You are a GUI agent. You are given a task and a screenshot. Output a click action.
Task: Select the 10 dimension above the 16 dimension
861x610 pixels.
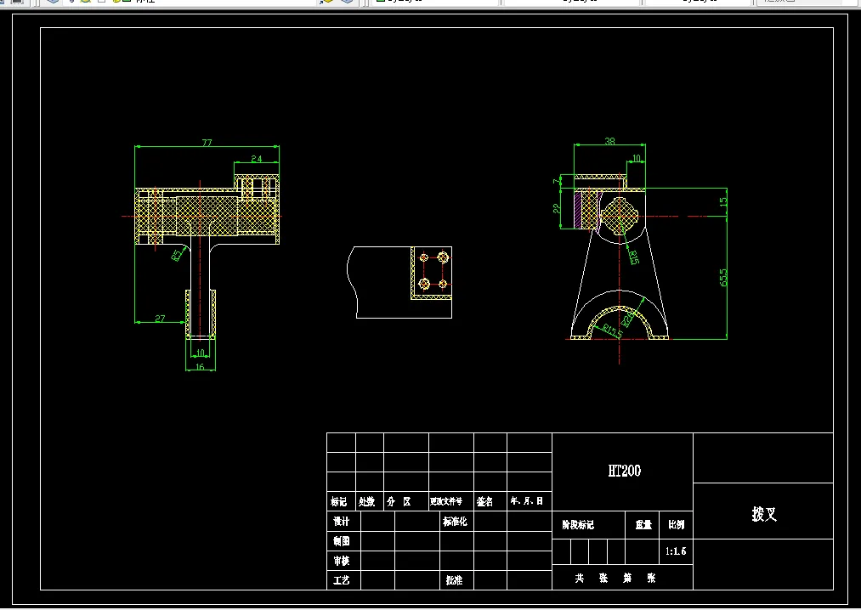pos(201,353)
